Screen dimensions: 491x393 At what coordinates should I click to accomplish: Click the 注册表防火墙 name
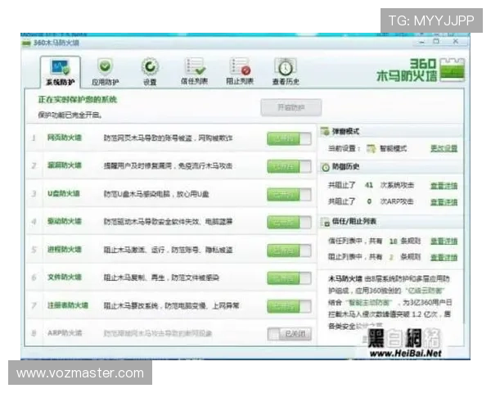(x=68, y=305)
